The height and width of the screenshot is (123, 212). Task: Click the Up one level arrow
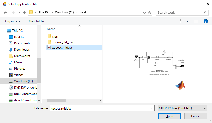pos(25,13)
